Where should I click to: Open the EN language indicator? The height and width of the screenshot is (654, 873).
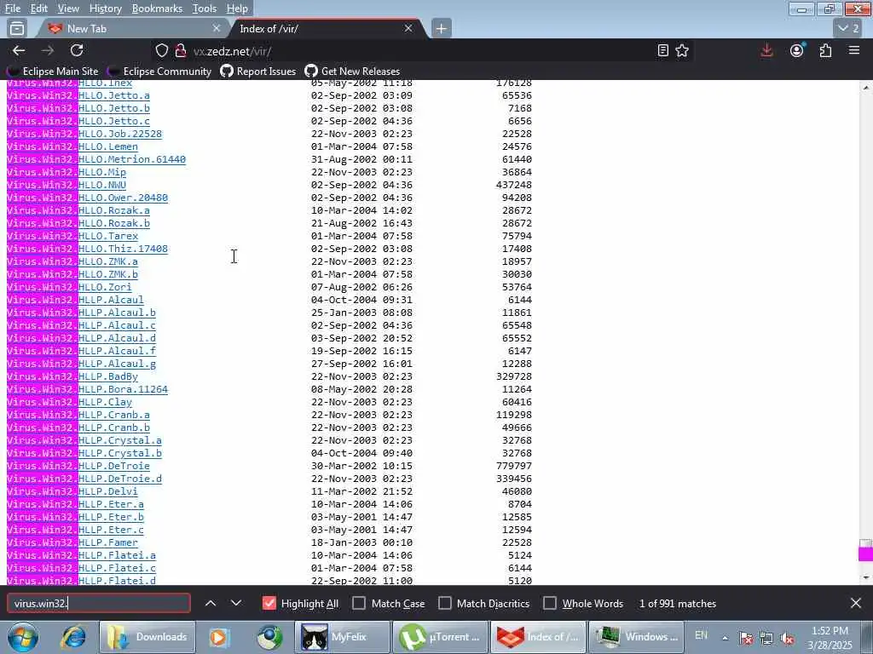tap(701, 635)
